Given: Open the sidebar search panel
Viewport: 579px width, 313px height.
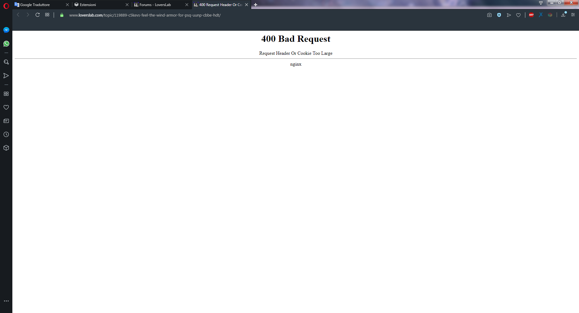Looking at the screenshot, I should pos(6,62).
